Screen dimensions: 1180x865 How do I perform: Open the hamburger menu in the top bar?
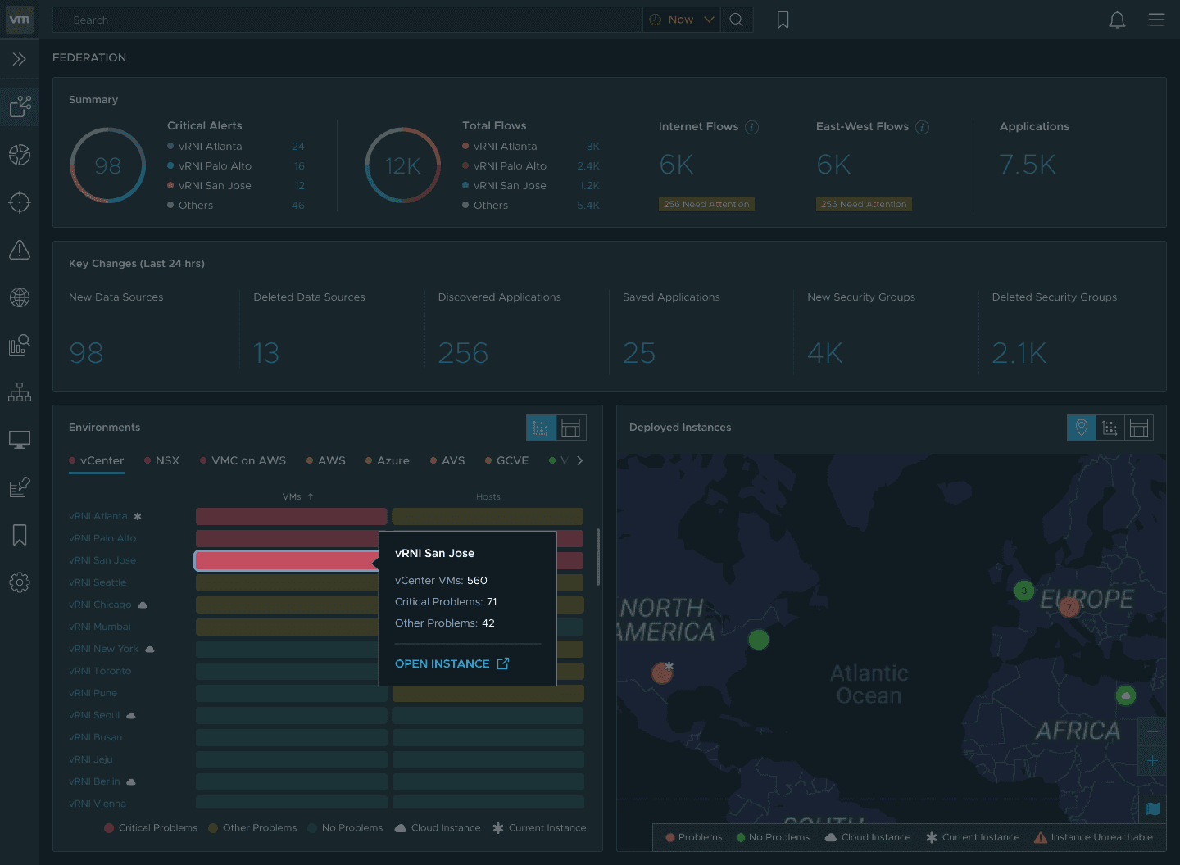pyautogui.click(x=1156, y=20)
